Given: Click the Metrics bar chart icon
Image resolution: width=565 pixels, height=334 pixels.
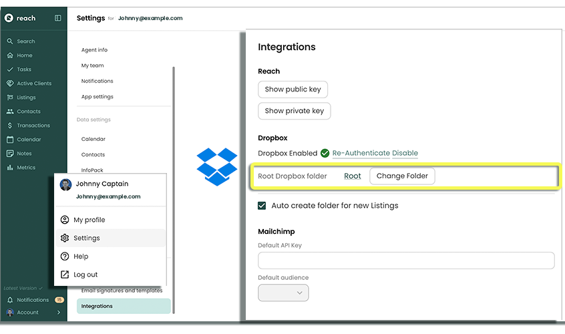Looking at the screenshot, I should click(x=10, y=168).
